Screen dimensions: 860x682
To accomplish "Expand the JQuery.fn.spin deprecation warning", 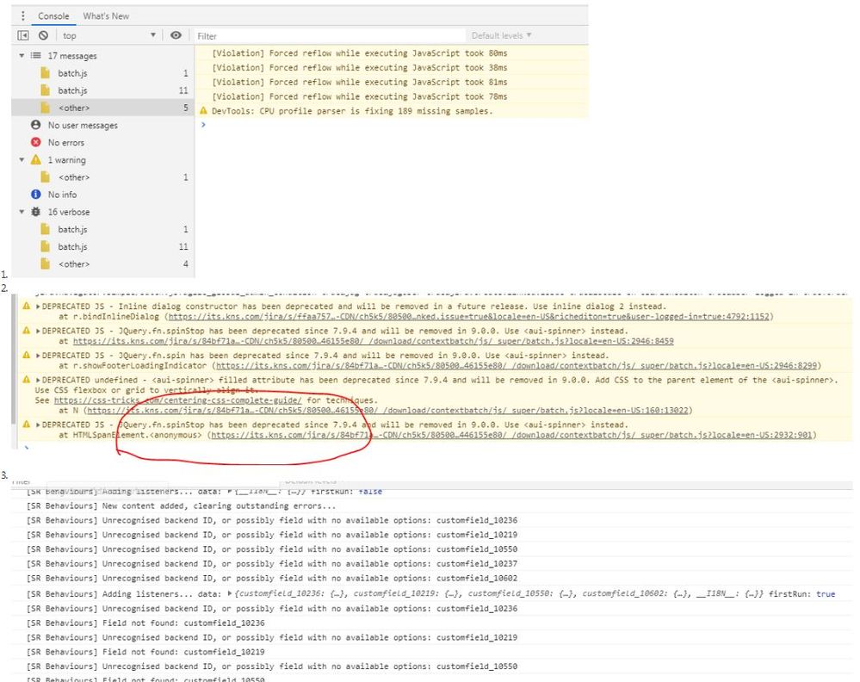I will click(38, 356).
